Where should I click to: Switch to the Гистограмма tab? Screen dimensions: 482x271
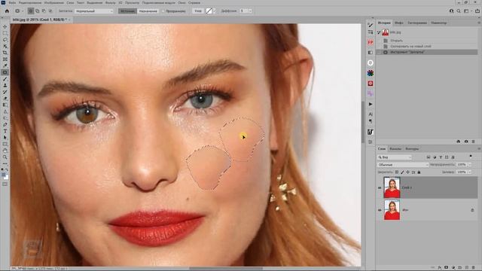tap(417, 23)
